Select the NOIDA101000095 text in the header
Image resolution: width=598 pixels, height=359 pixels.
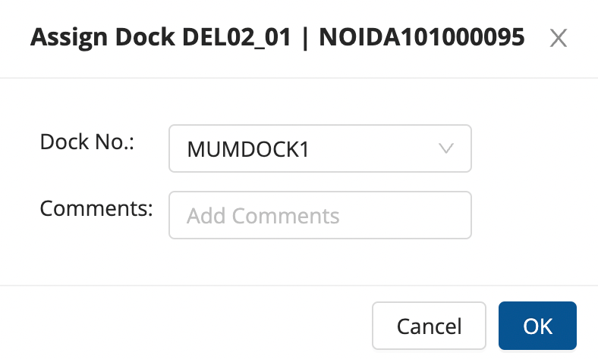(x=421, y=38)
